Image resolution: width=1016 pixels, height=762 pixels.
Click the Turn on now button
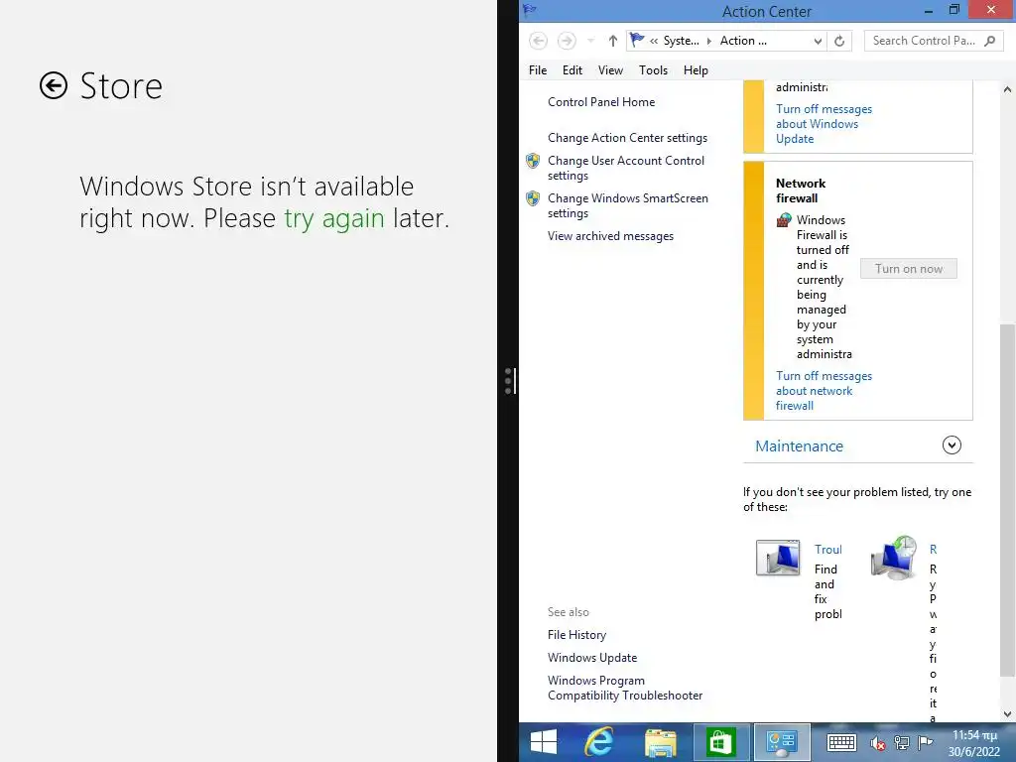[x=909, y=269]
